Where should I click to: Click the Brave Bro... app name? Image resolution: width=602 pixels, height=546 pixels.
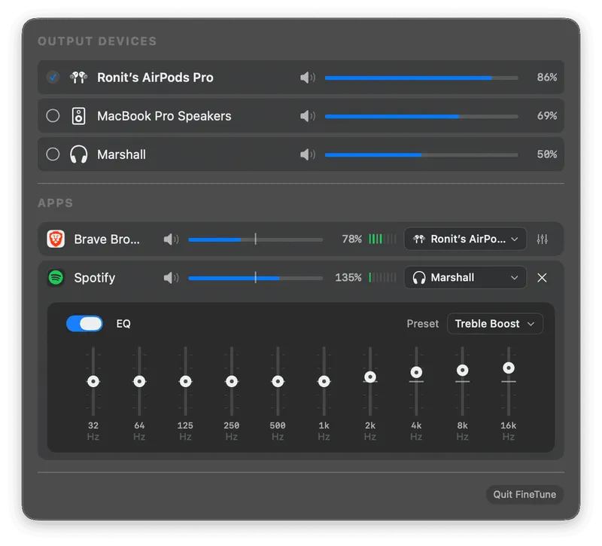[107, 239]
